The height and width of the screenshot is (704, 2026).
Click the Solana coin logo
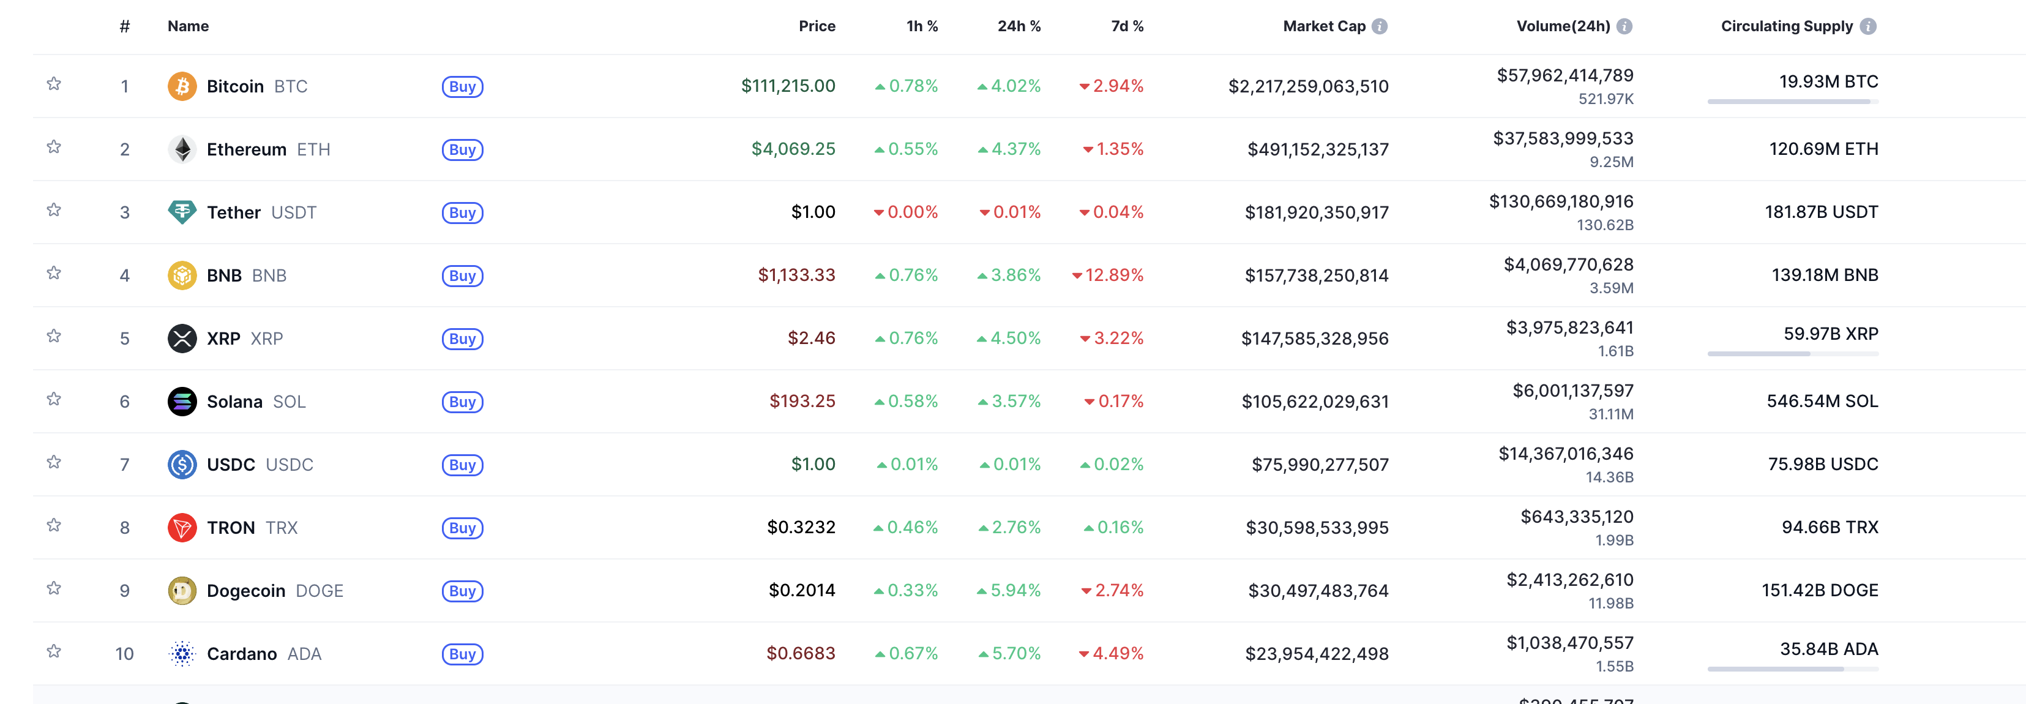coord(182,401)
